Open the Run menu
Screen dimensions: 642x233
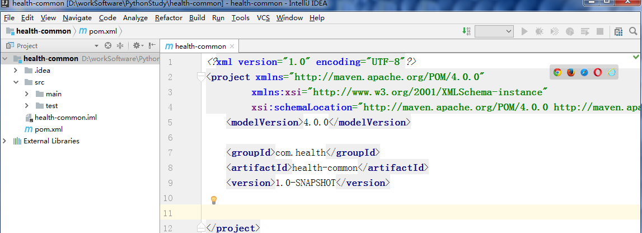(x=218, y=17)
